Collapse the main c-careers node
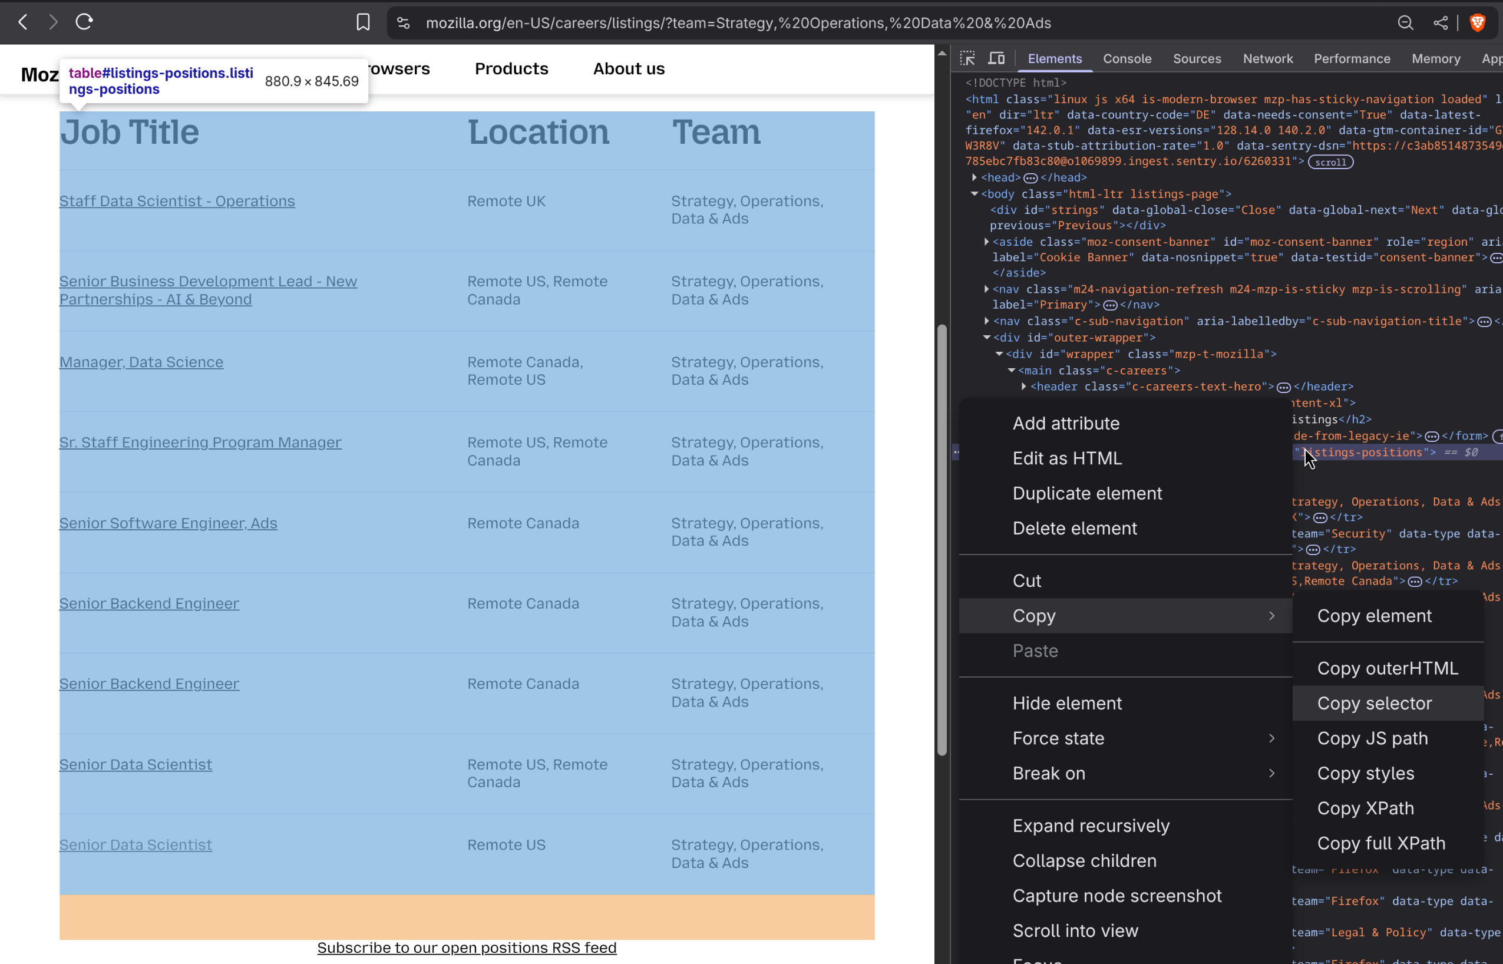The width and height of the screenshot is (1503, 964). pyautogui.click(x=1011, y=371)
